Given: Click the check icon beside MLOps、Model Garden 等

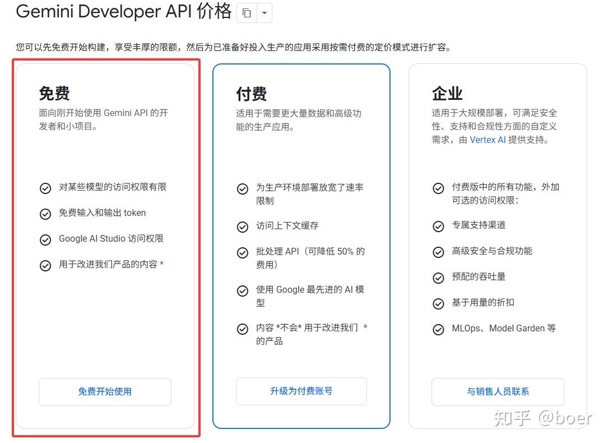Looking at the screenshot, I should (439, 330).
